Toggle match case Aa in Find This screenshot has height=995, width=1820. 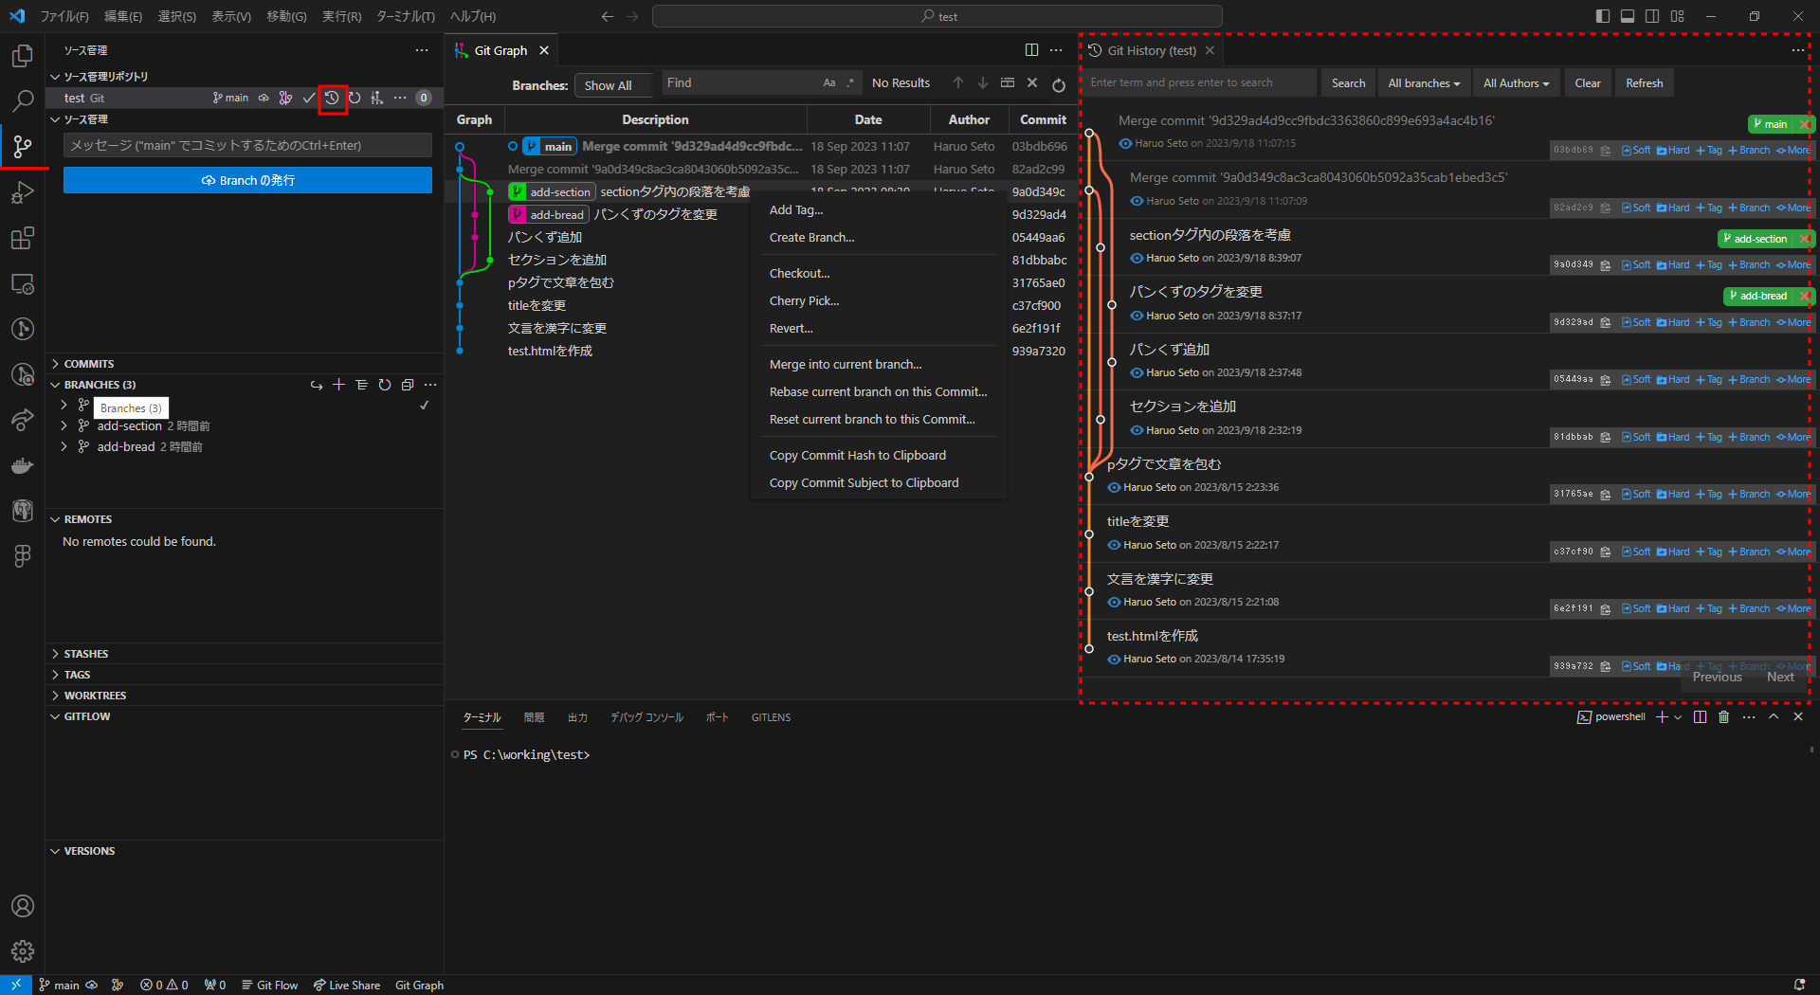pos(829,83)
